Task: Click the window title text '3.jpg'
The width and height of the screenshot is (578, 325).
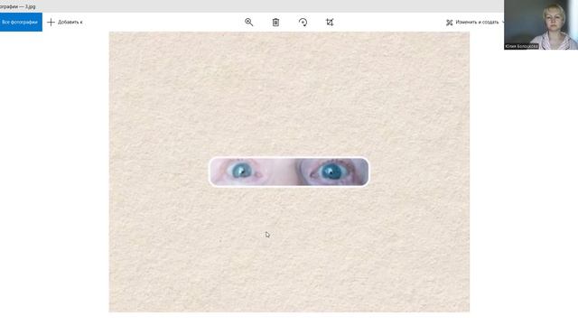Action: point(30,6)
